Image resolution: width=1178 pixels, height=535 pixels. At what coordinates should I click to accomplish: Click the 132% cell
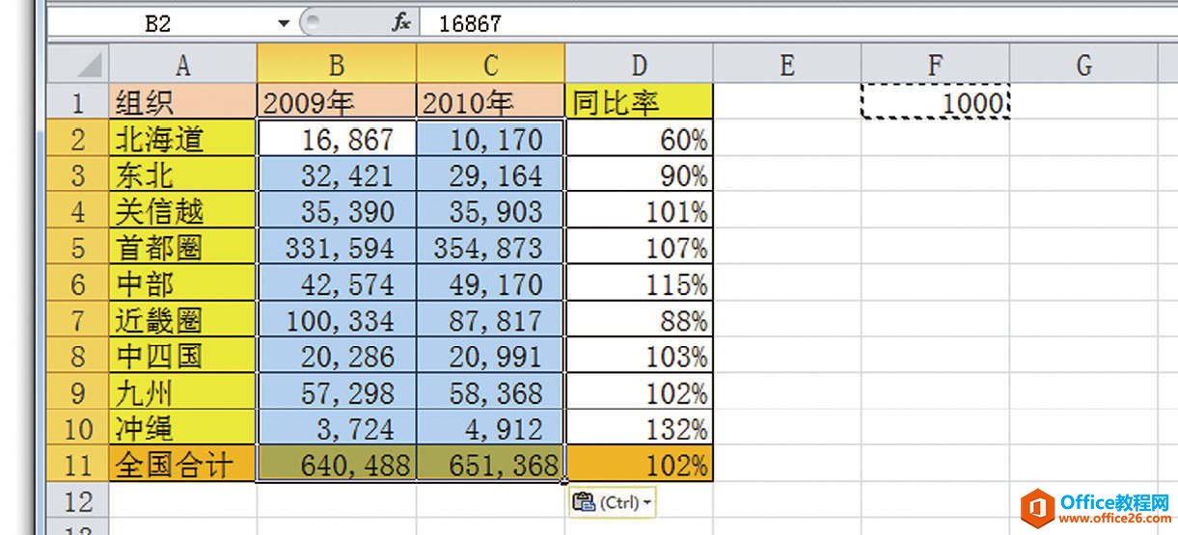coord(640,428)
